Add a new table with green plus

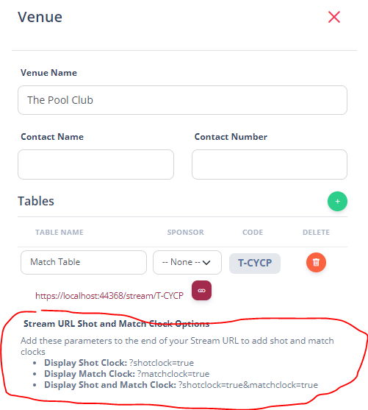(x=337, y=202)
